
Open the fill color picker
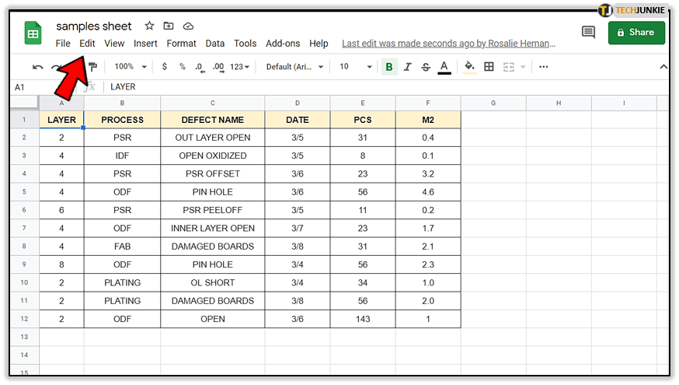click(x=468, y=67)
